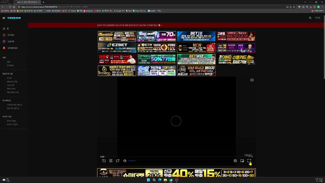Click the 로그인 login button
Screen dimensions: 325x183
click(317, 18)
